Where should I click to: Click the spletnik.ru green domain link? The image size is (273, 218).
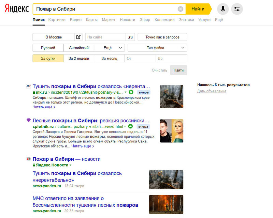(43, 127)
